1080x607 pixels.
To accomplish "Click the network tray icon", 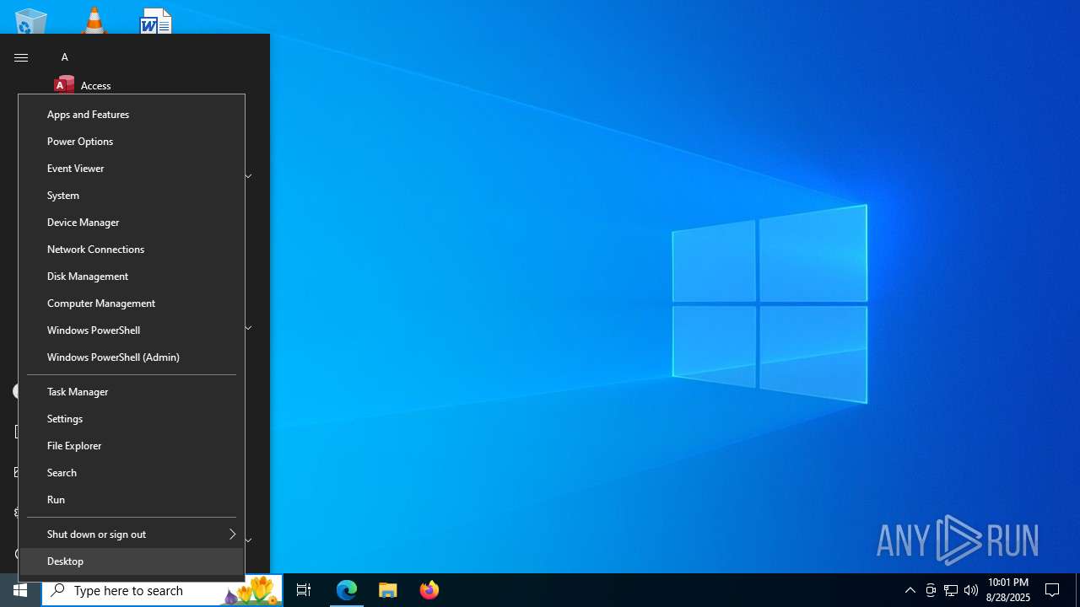I will 951,590.
